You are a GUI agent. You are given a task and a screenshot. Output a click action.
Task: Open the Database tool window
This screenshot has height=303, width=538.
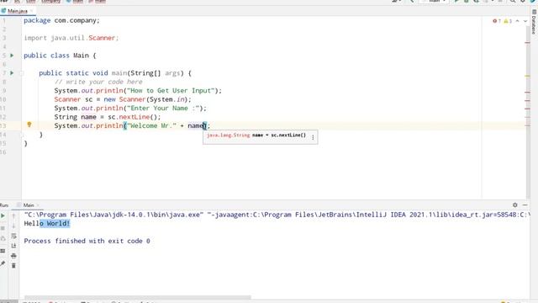coord(534,21)
